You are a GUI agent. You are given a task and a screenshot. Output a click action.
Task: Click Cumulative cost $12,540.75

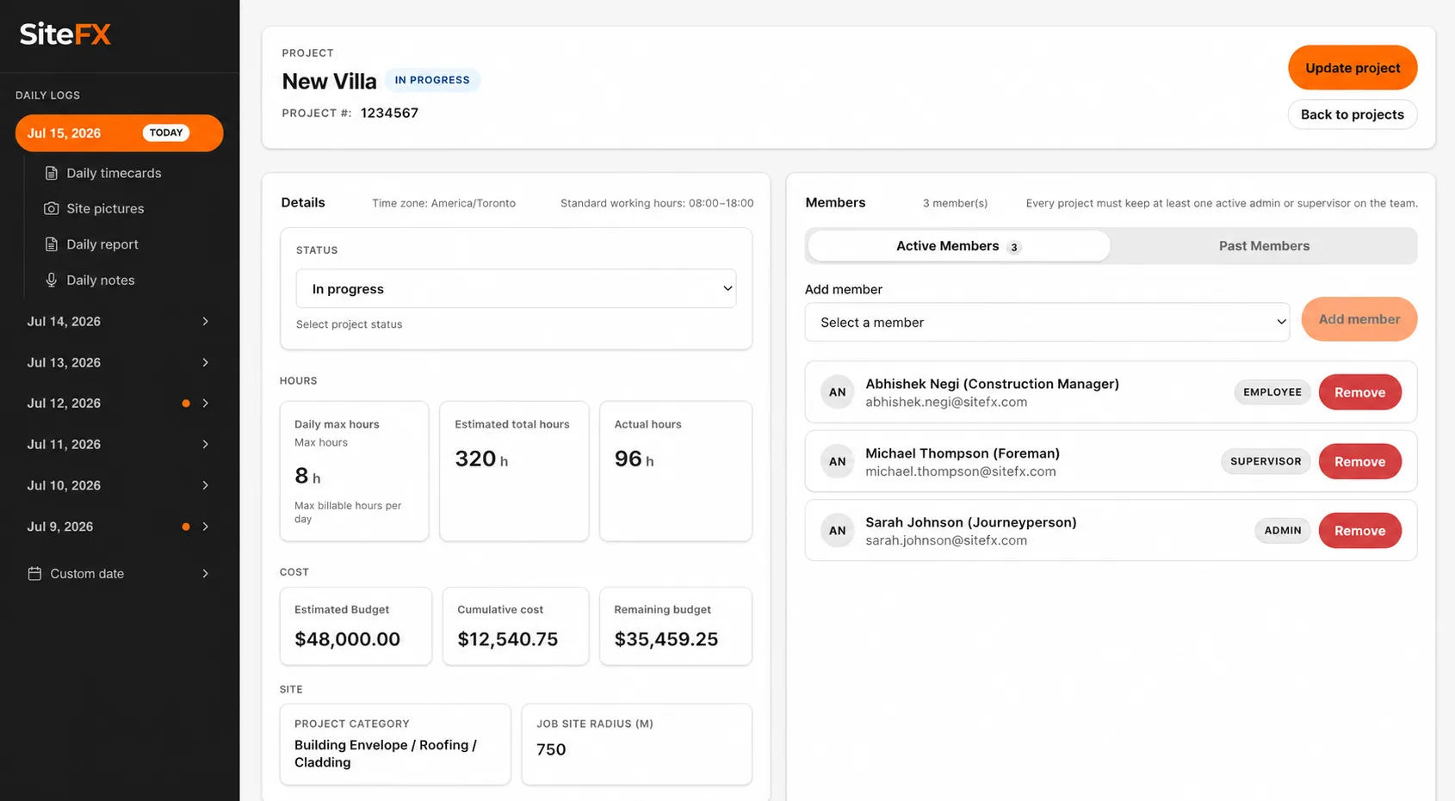coord(516,626)
